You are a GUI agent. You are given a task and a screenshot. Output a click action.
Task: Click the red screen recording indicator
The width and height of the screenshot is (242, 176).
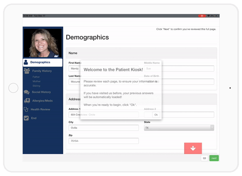(202, 16)
